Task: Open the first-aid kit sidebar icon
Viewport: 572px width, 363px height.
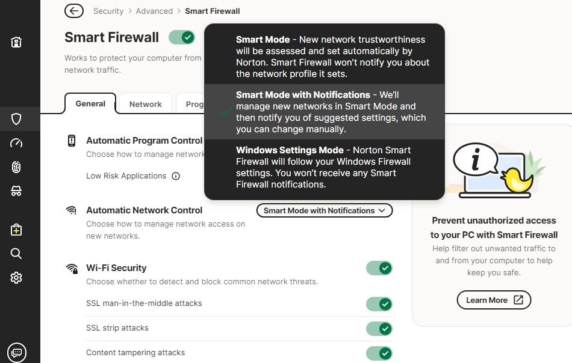Action: click(x=16, y=230)
